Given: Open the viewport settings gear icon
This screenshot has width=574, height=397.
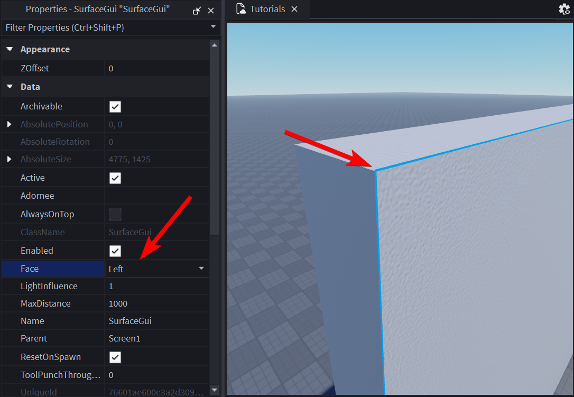Looking at the screenshot, I should 565,10.
